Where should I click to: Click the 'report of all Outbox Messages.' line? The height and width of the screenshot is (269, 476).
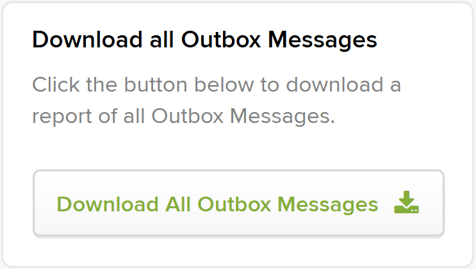point(184,117)
